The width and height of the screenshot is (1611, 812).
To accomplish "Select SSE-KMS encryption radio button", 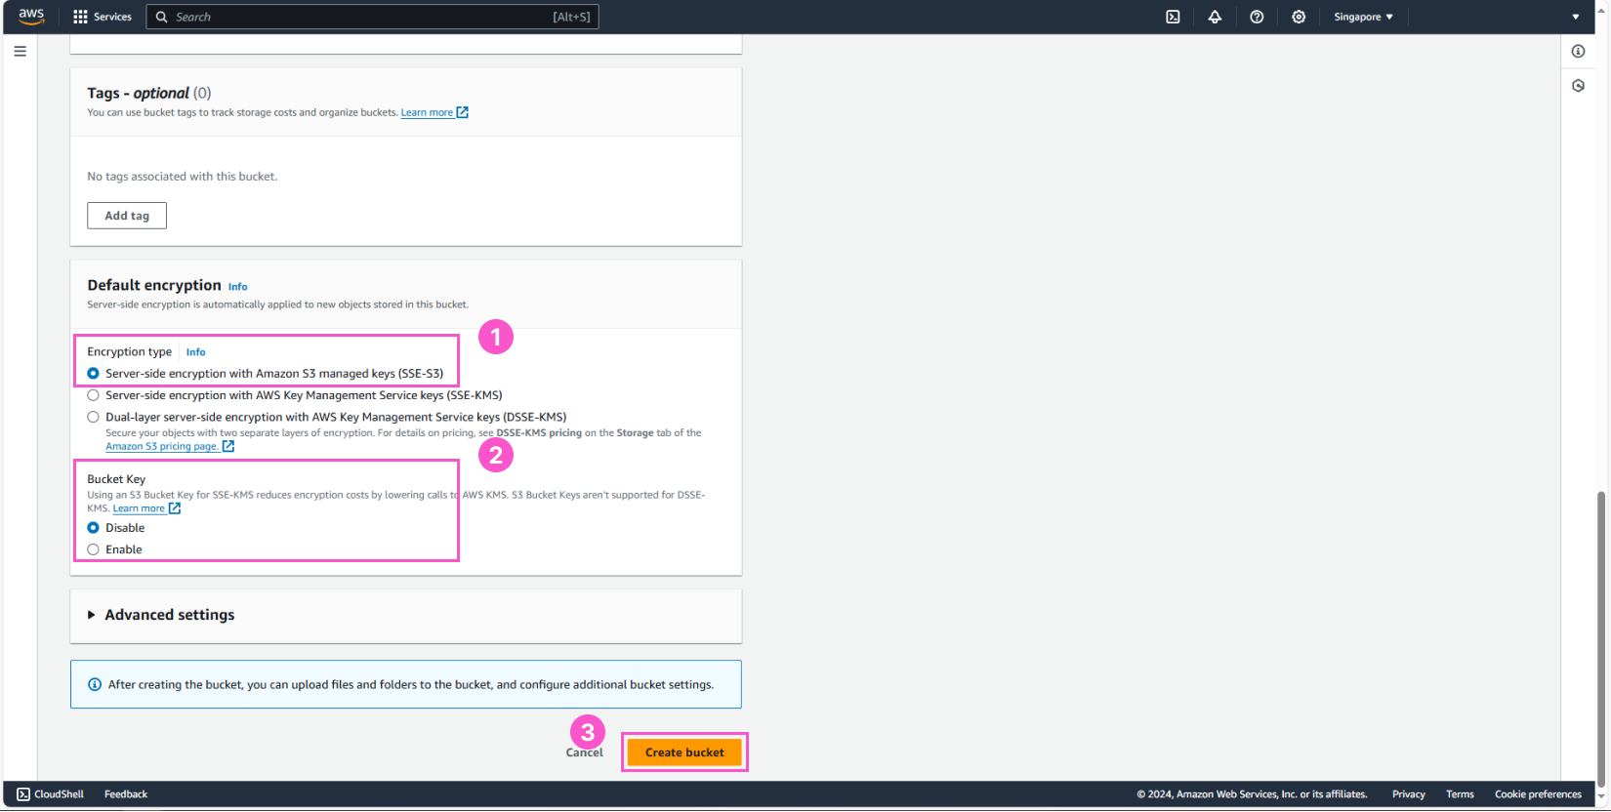I will coord(93,395).
